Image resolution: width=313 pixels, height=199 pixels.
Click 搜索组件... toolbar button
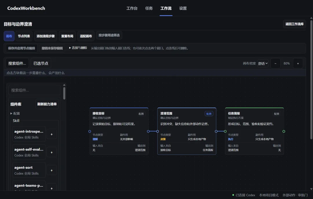17,63
